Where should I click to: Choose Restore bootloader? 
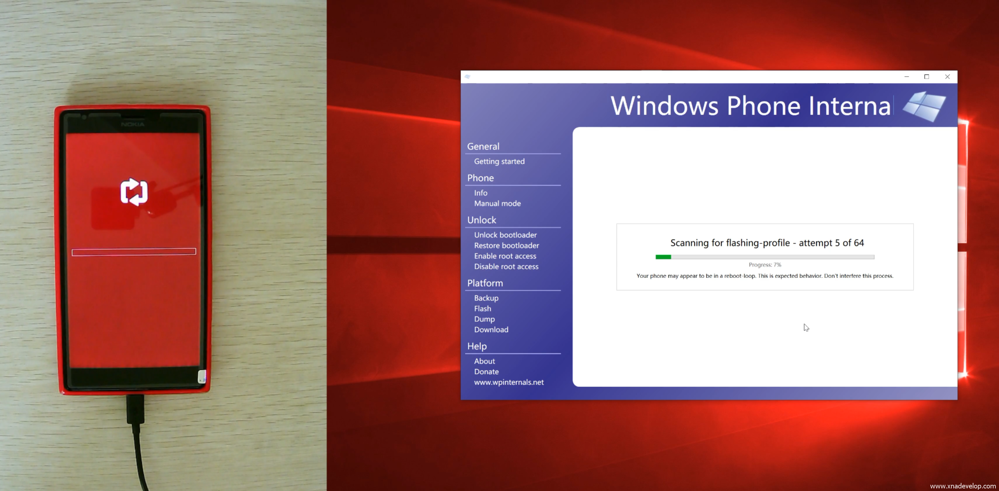(506, 245)
